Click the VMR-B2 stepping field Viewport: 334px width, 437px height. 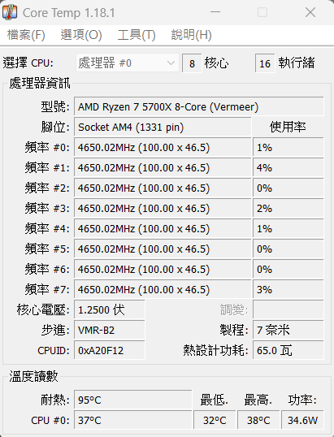[x=110, y=331]
